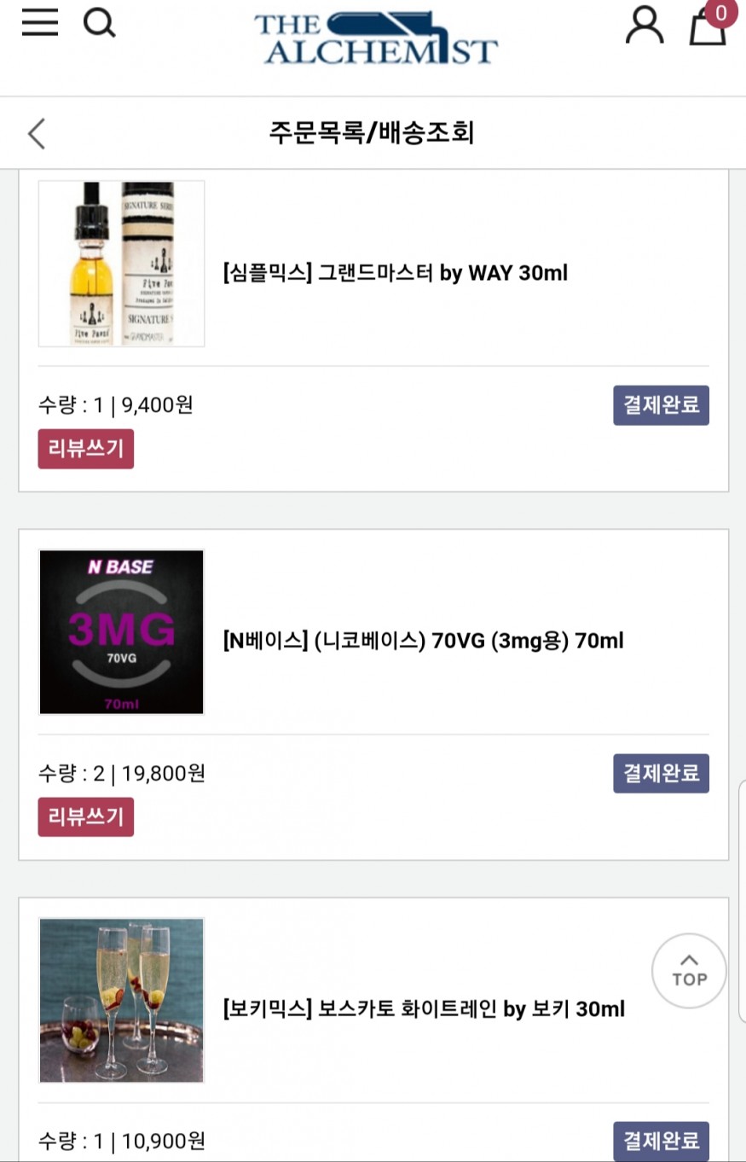Write review for N베이스 니코베이스
Image resolution: width=746 pixels, height=1162 pixels.
[x=85, y=816]
